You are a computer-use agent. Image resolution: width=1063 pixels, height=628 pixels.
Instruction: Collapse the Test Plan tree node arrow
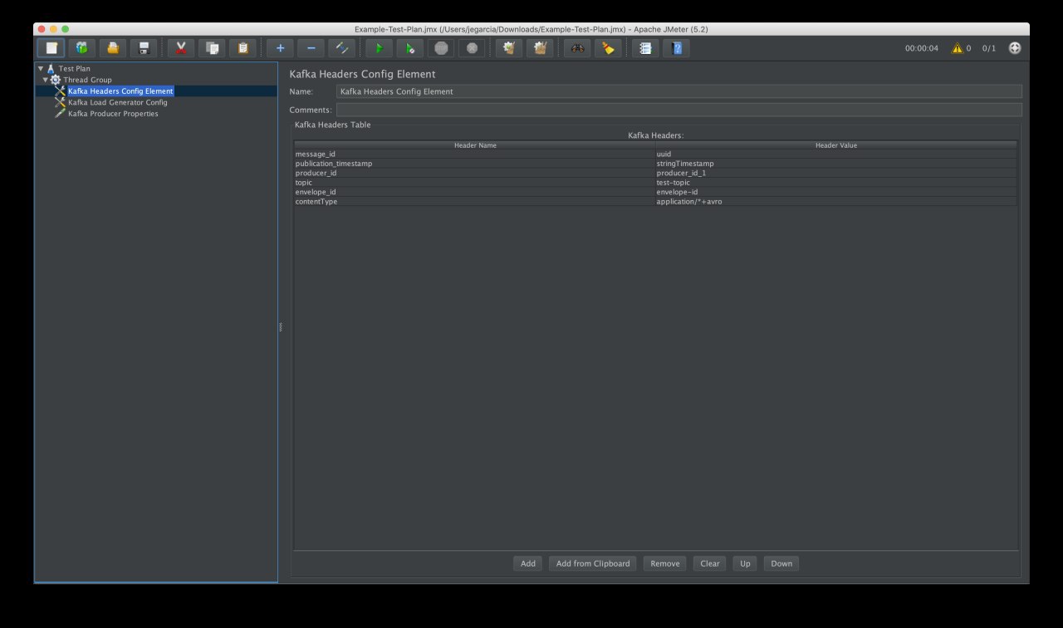click(40, 68)
